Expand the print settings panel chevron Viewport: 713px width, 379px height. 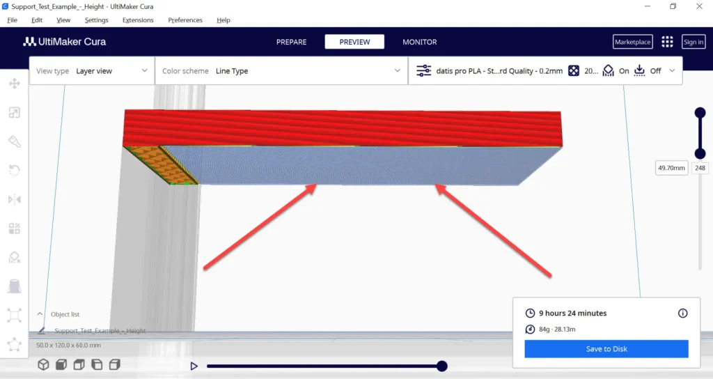pos(672,71)
